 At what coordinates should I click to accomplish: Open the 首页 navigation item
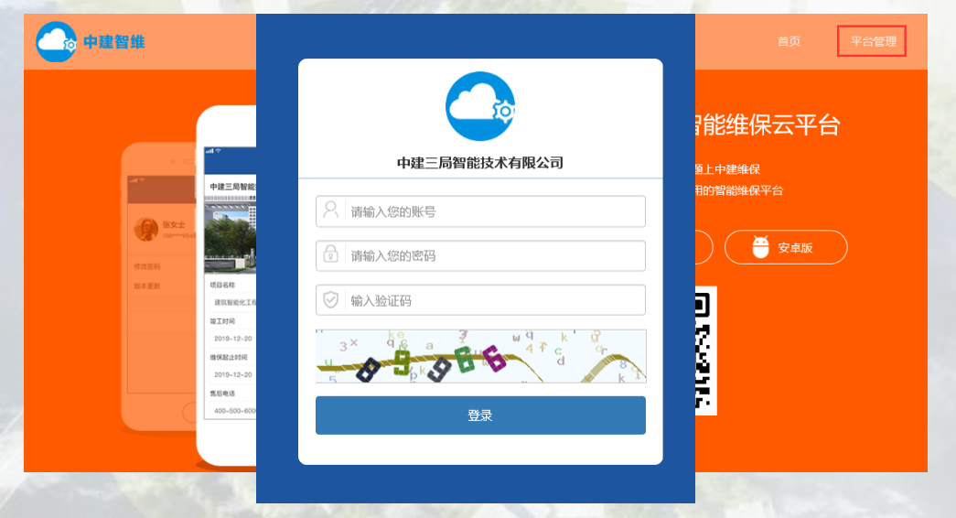click(x=789, y=41)
